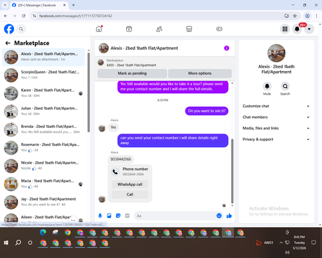Viewport: 322px width, 258px height.
Task: Open Alexis conversation in chat list
Action: click(x=43, y=57)
